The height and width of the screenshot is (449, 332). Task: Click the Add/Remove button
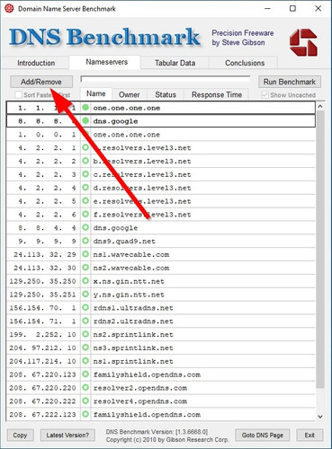(41, 82)
